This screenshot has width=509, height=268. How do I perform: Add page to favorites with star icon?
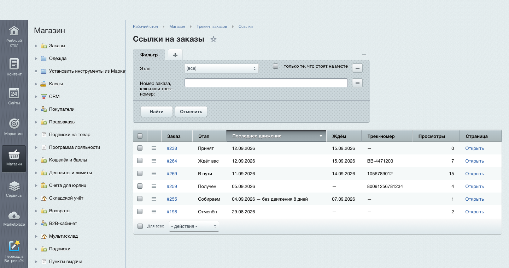(213, 39)
